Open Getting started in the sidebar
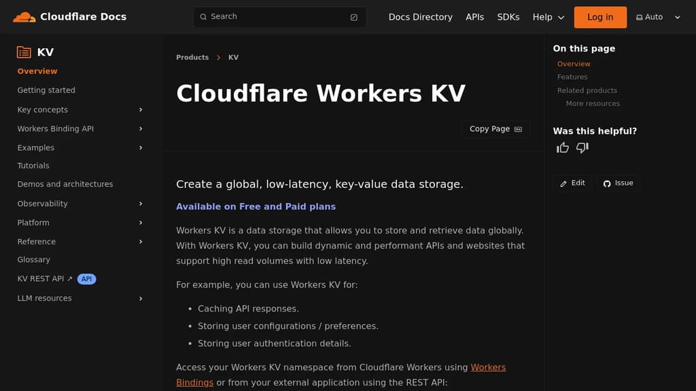 coord(46,90)
